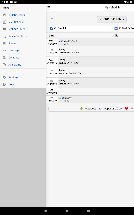The image size is (134, 215).
Task: Click the Thu 4/18/2019 date cell
Action: pos(51,72)
